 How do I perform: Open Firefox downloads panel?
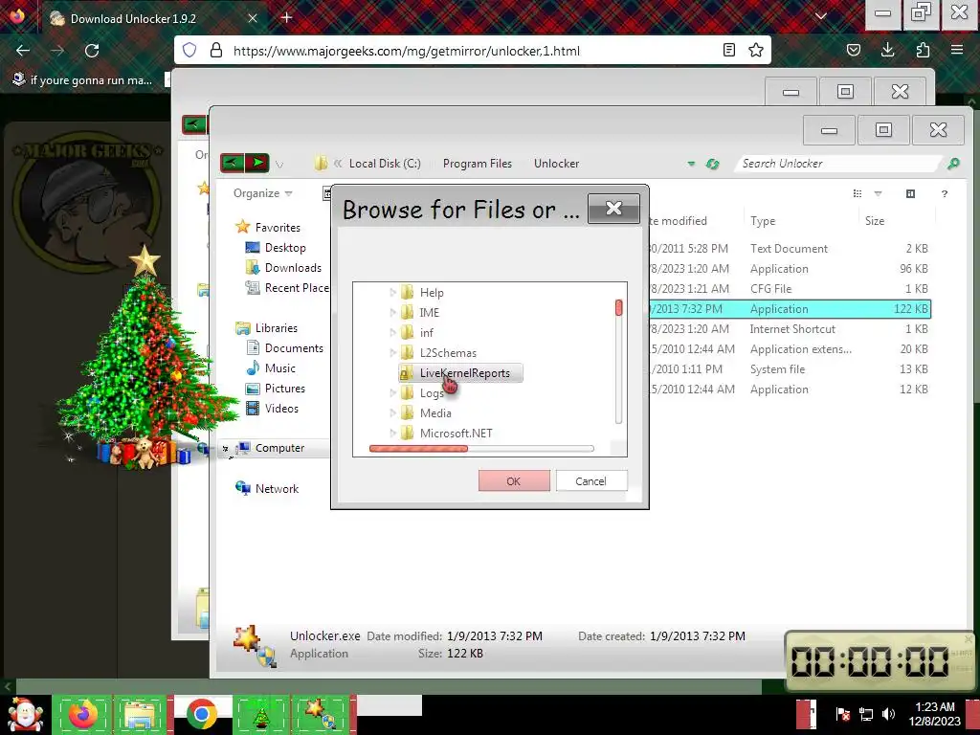pyautogui.click(x=887, y=51)
